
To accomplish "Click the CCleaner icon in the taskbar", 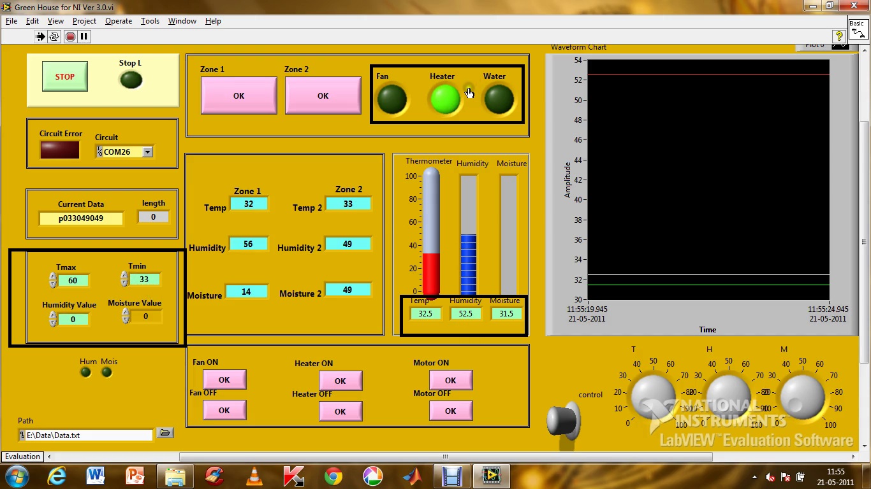I will pyautogui.click(x=215, y=476).
